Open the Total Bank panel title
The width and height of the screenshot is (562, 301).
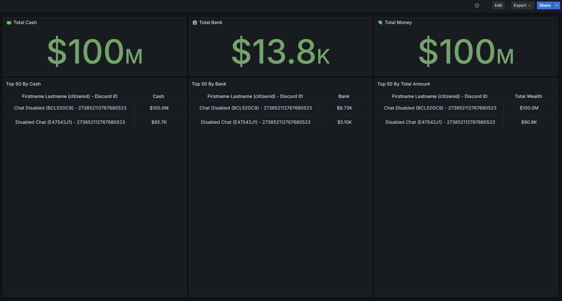(211, 22)
